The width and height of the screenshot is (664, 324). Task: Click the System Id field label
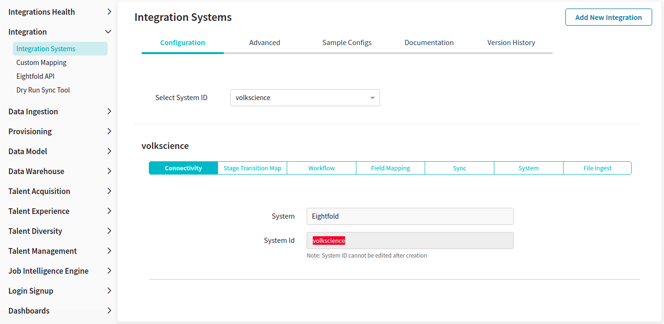pyautogui.click(x=279, y=241)
